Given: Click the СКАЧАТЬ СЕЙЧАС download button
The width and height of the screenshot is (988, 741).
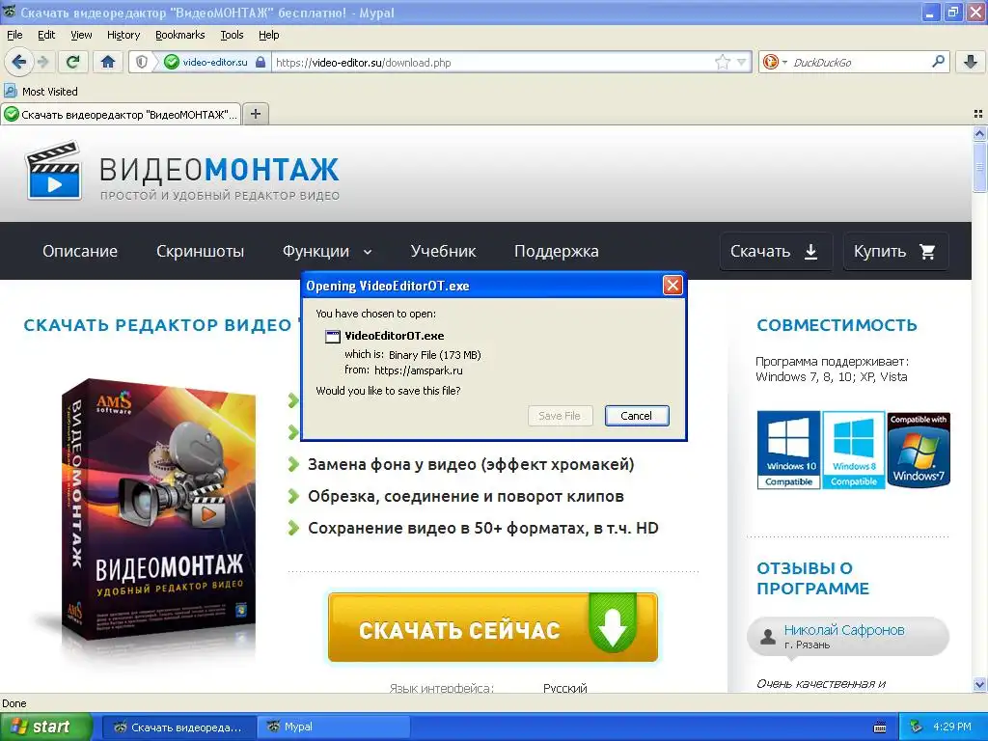Looking at the screenshot, I should [x=493, y=627].
